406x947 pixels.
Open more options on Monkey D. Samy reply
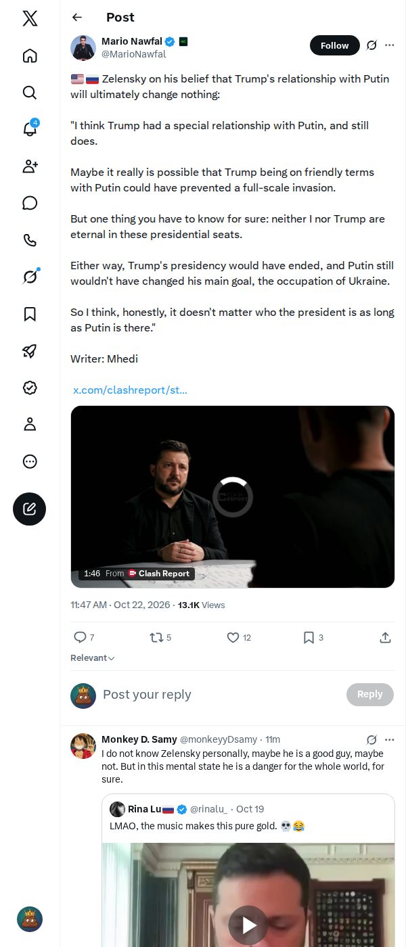pyautogui.click(x=389, y=739)
